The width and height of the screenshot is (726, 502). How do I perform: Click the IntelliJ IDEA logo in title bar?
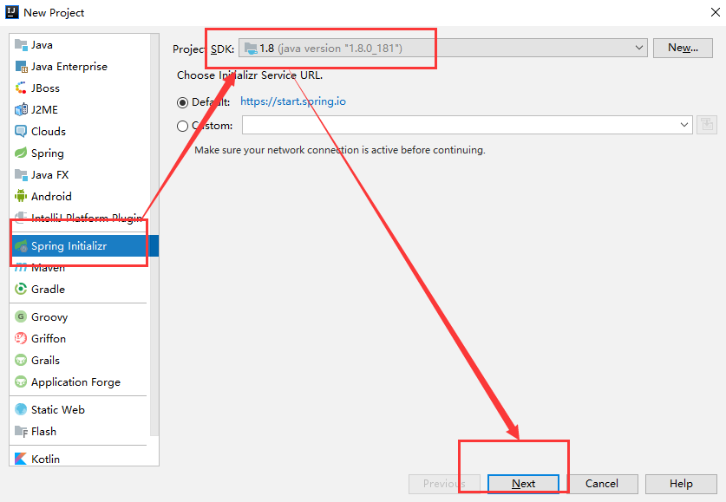(11, 12)
